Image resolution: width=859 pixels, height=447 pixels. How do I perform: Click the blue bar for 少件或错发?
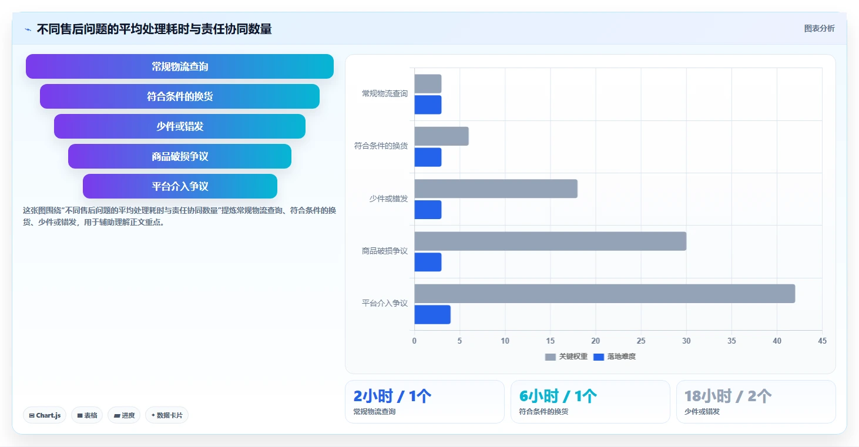click(x=428, y=210)
